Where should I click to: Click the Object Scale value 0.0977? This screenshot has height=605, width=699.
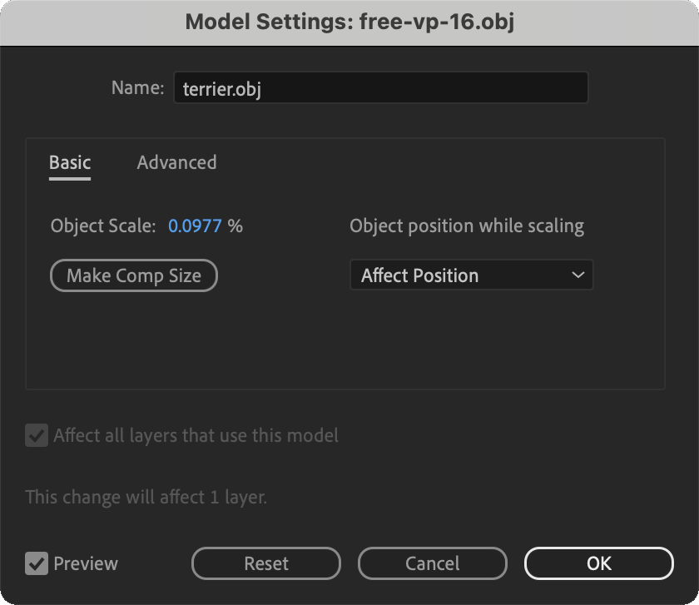[195, 226]
